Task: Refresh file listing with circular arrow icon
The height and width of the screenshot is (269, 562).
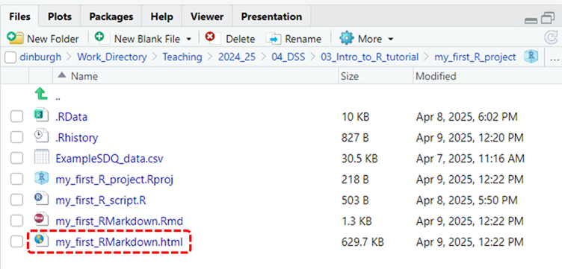Action: click(551, 38)
